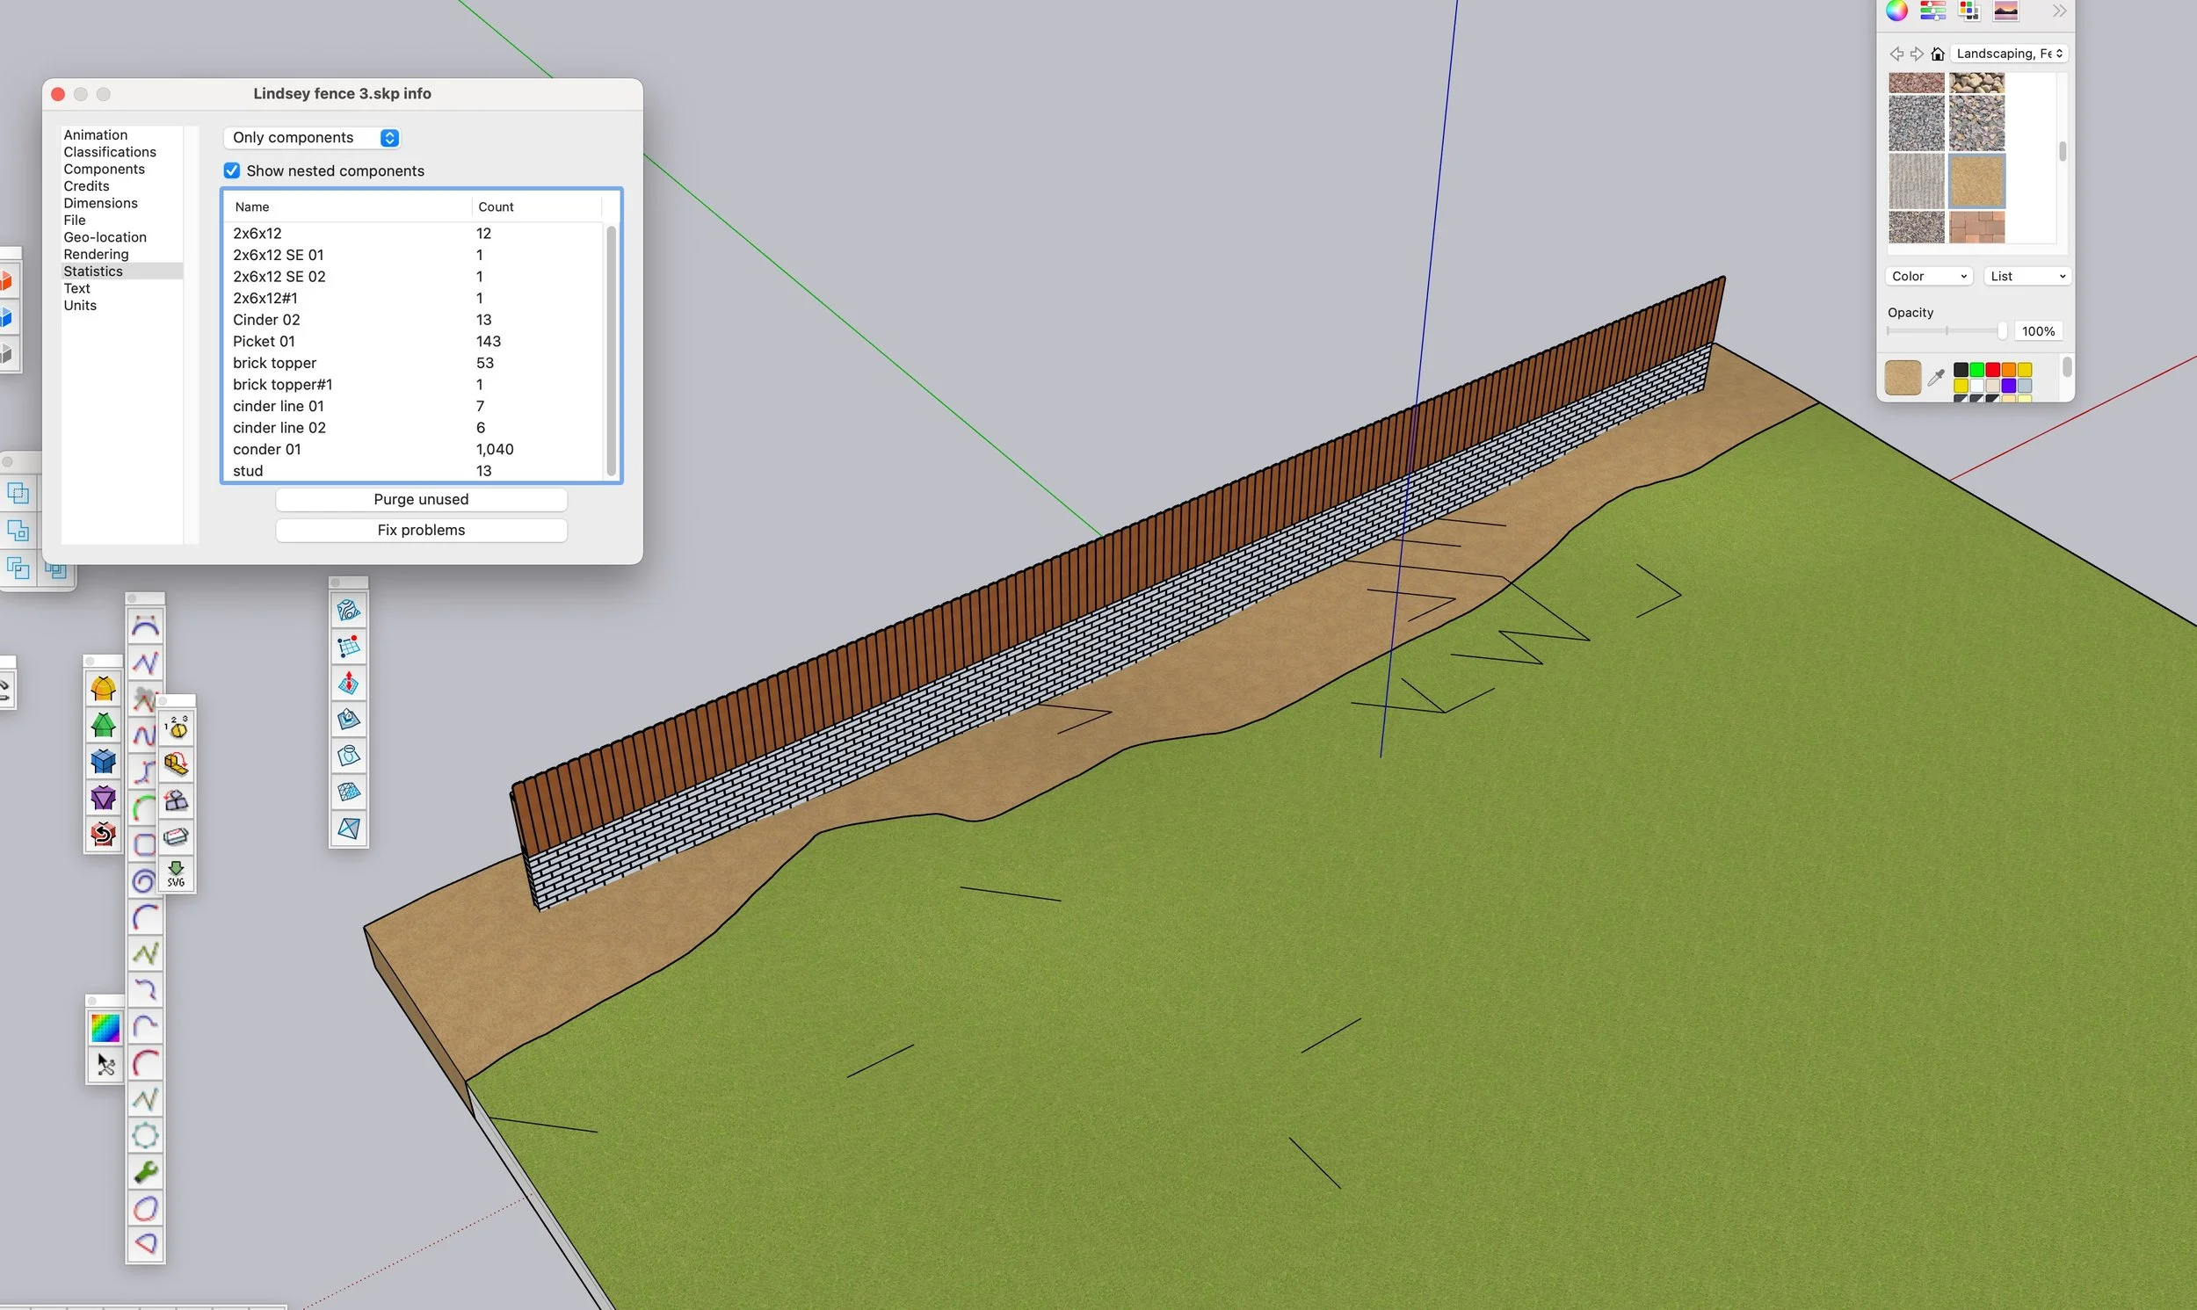Click the blue bevel cube icon
Image resolution: width=2197 pixels, height=1310 pixels.
[104, 761]
